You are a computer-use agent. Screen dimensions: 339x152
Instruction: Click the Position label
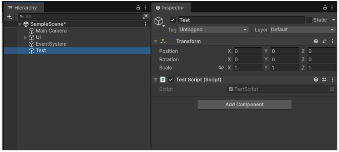click(x=168, y=51)
